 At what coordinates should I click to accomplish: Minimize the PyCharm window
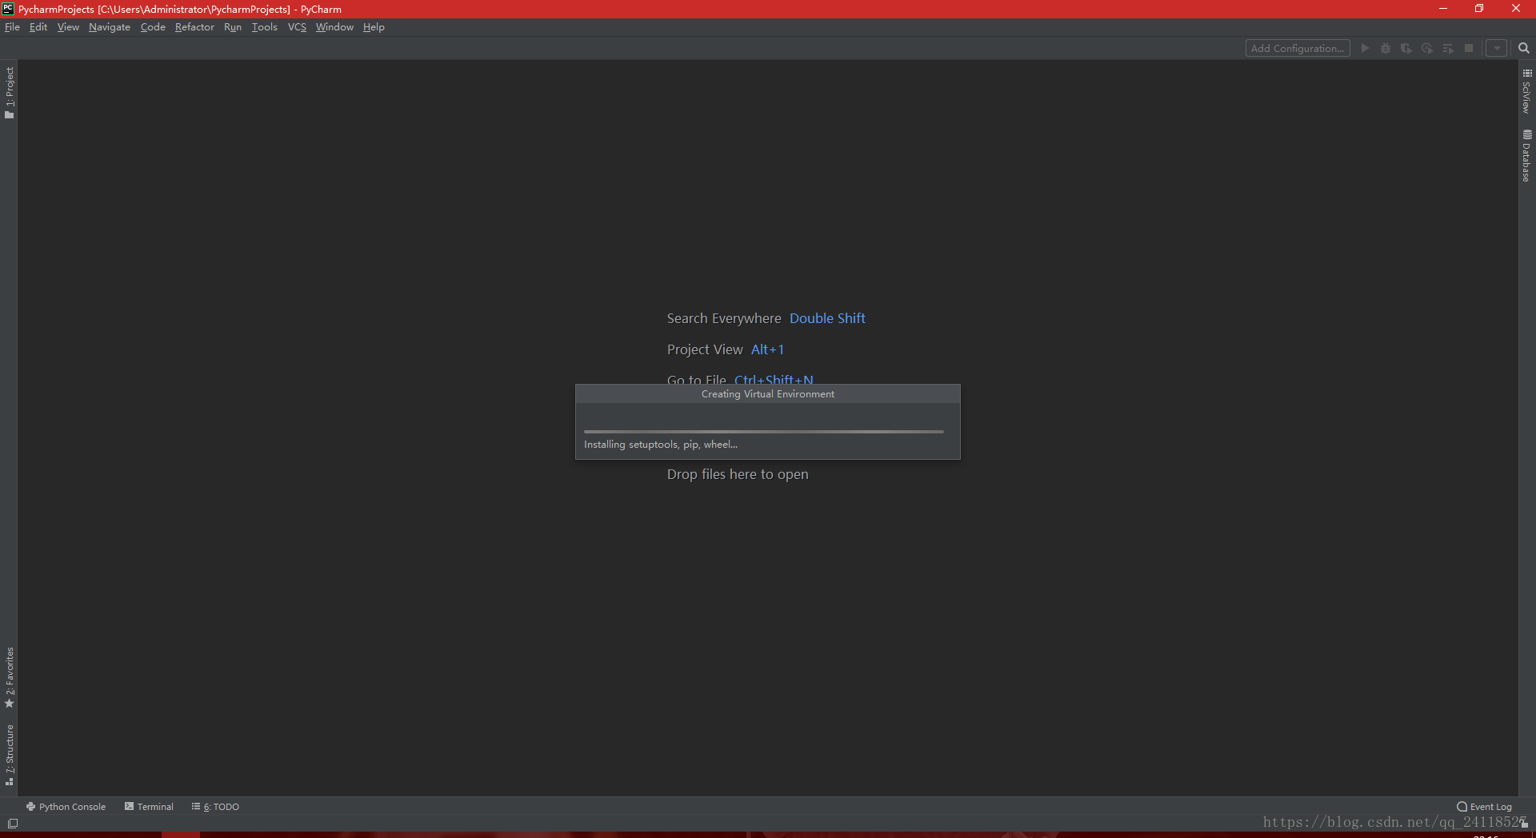coord(1443,9)
